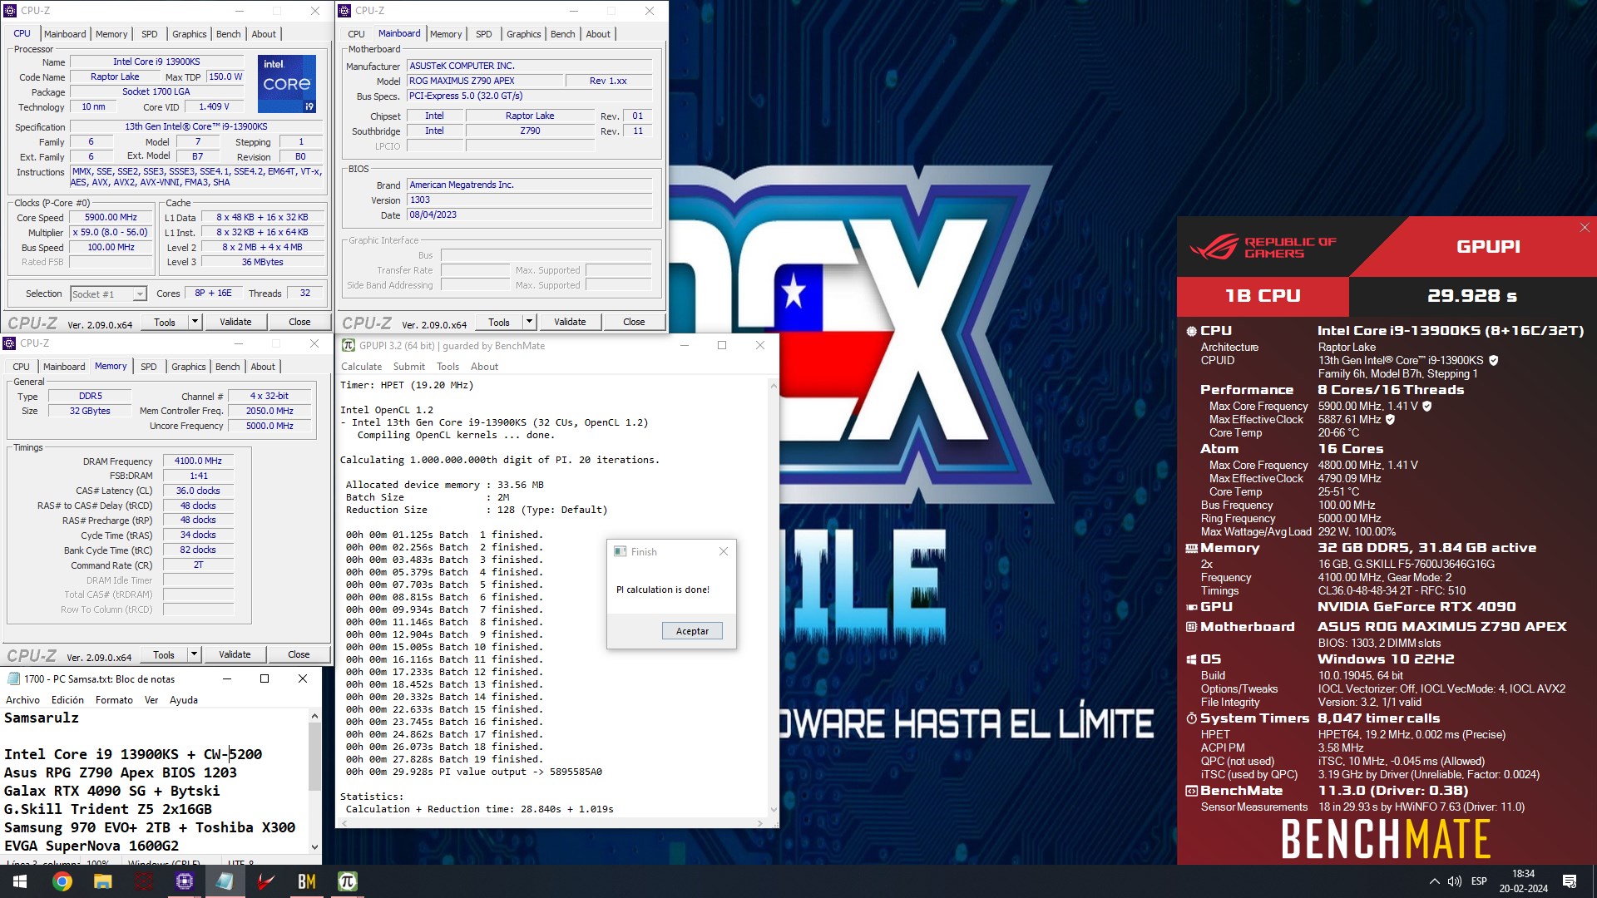Click the ESP input language indicator
The height and width of the screenshot is (898, 1597).
1479,881
